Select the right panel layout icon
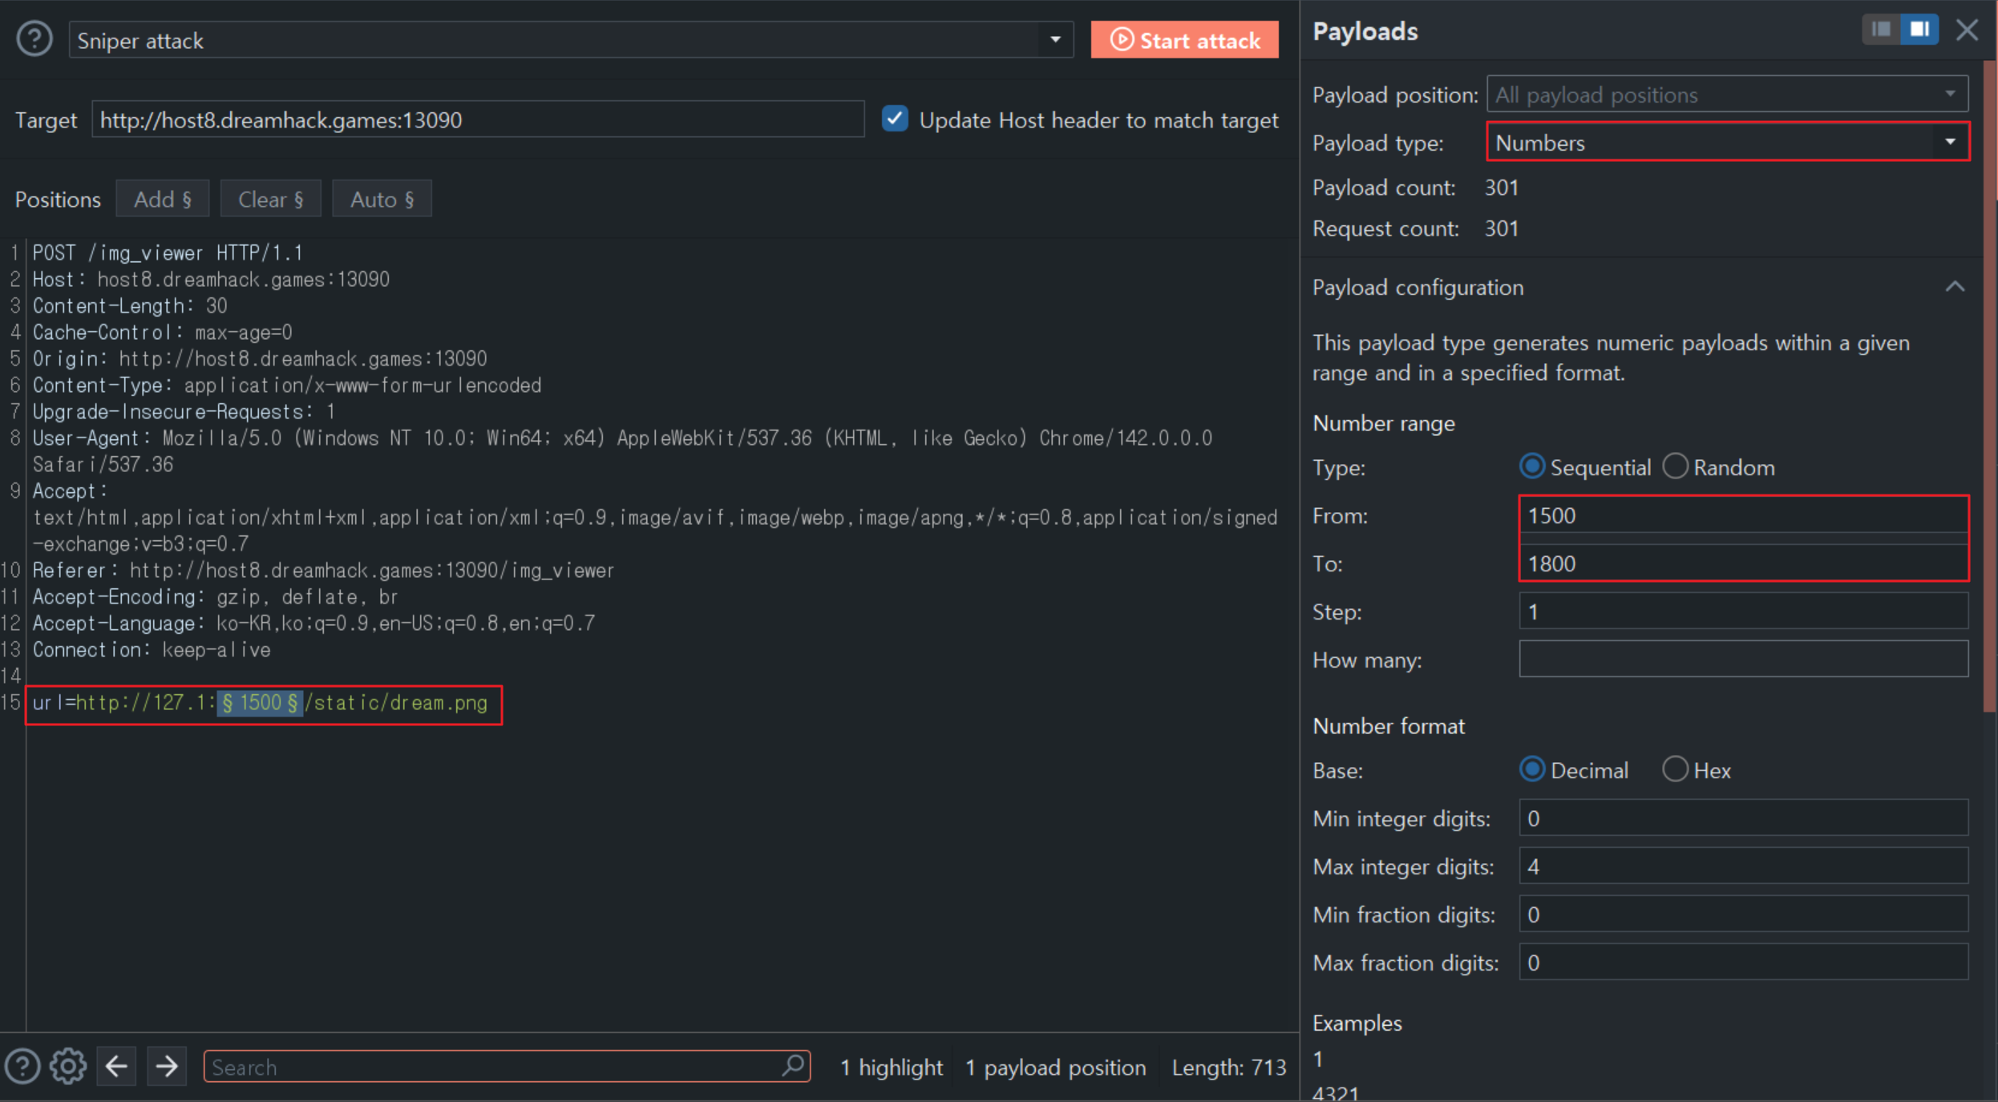The width and height of the screenshot is (1998, 1102). pyautogui.click(x=1919, y=30)
